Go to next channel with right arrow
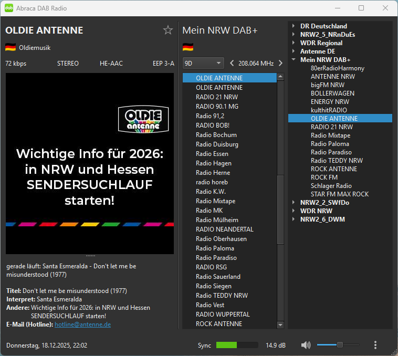This screenshot has width=398, height=356. click(280, 64)
